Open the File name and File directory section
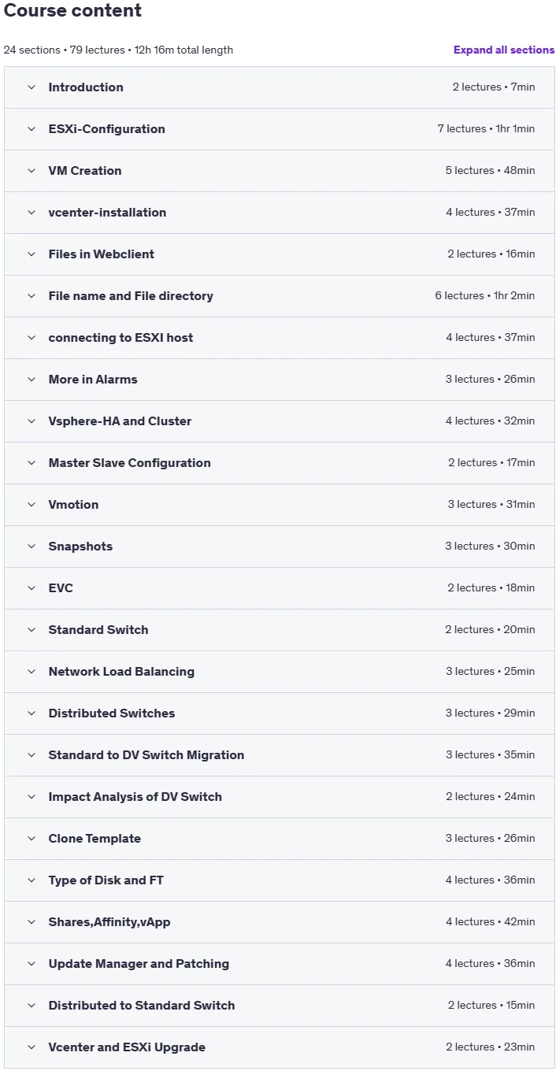Viewport: 556px width, 1071px height. [280, 296]
